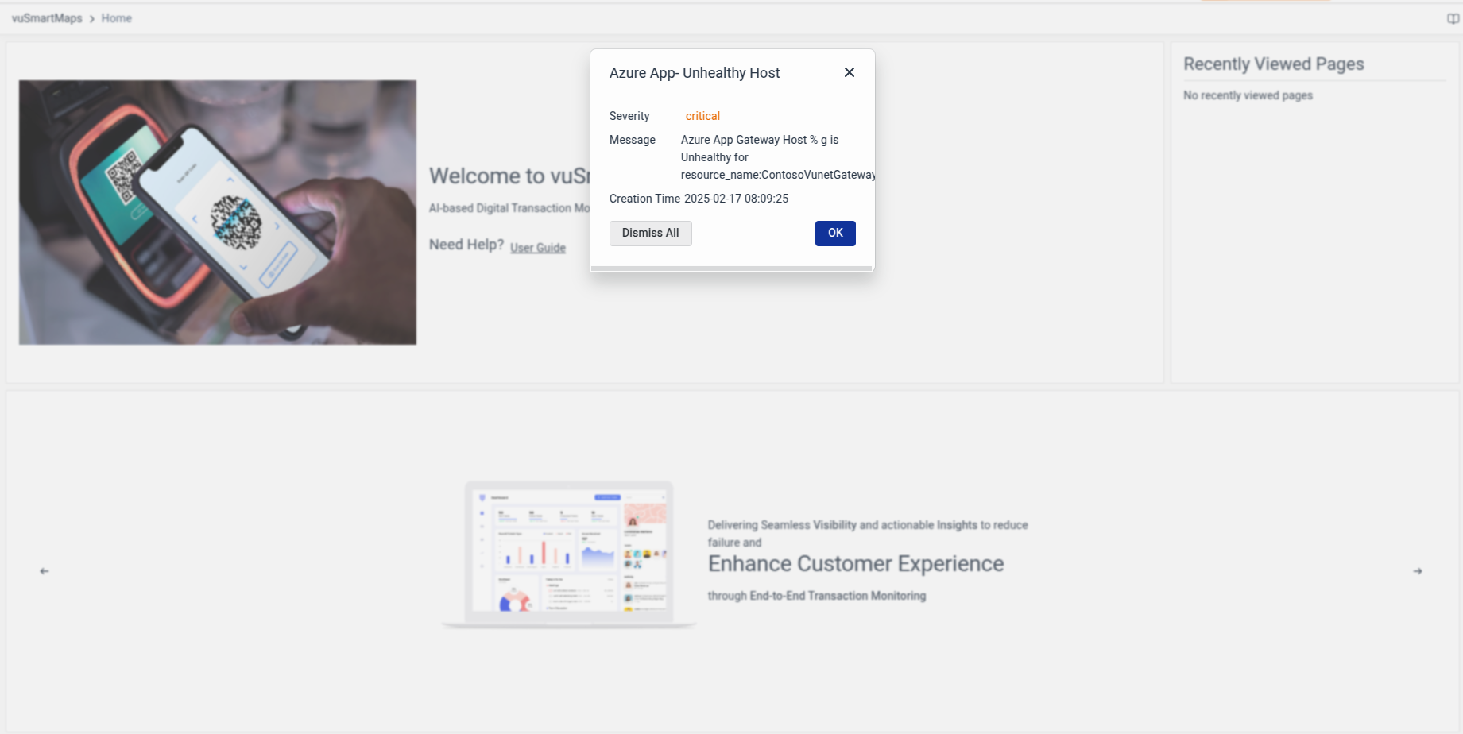Click the vuSmartMaps breadcrumb
The width and height of the screenshot is (1463, 734).
(x=47, y=18)
